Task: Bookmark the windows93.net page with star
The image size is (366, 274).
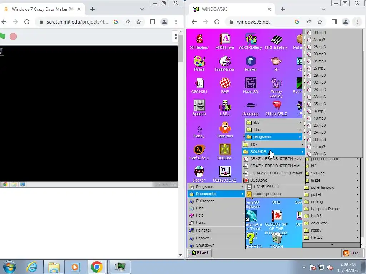Action: click(320, 22)
